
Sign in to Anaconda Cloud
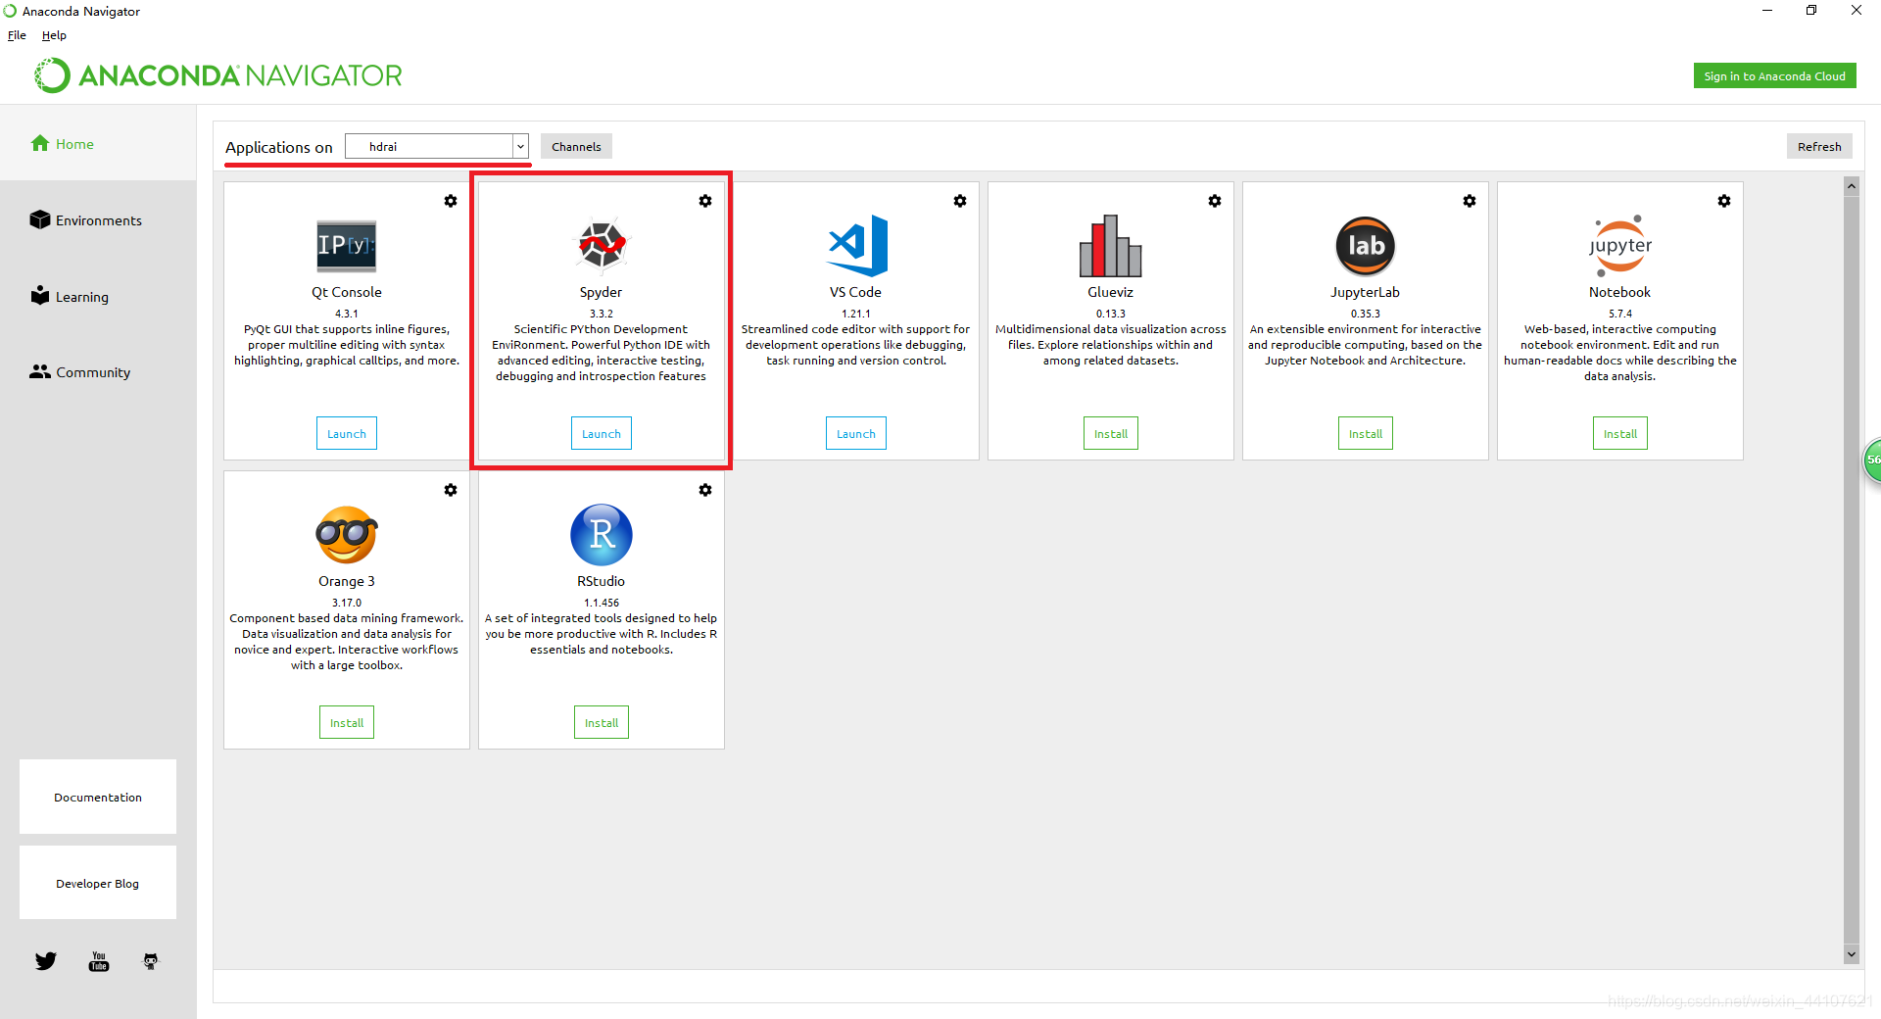1774,76
